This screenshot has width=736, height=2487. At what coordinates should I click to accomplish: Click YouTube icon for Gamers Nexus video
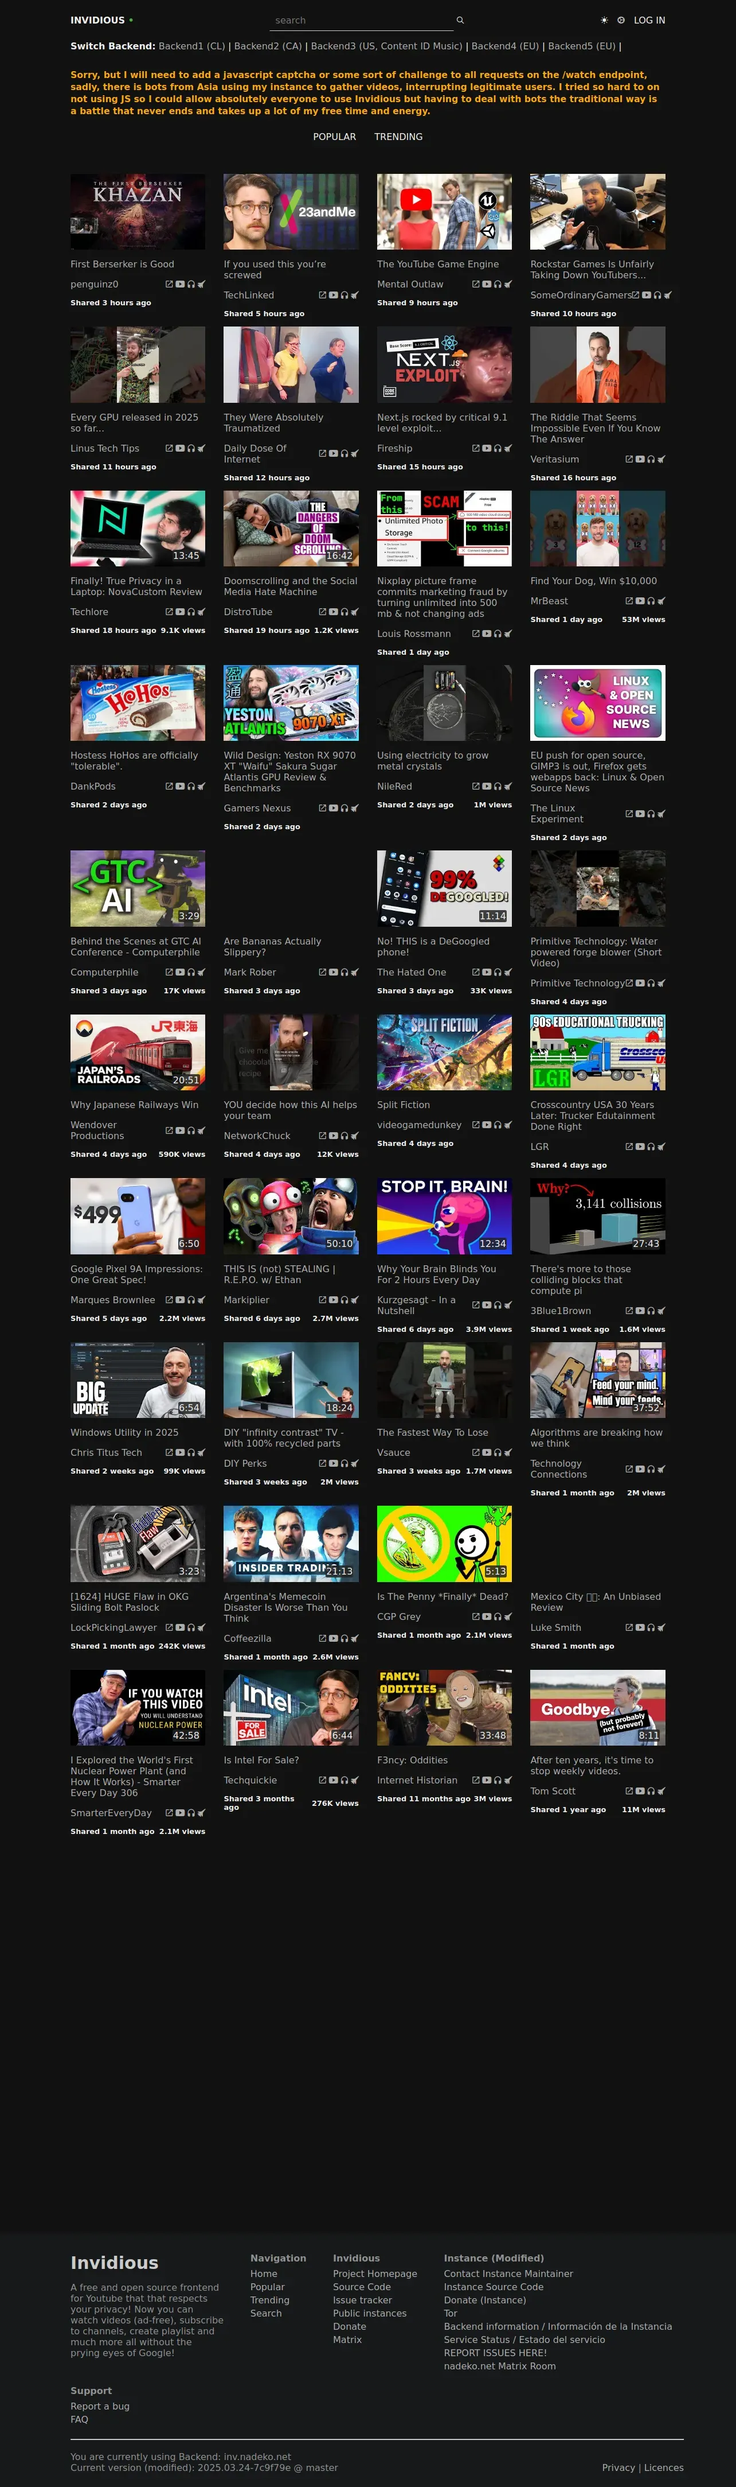point(334,808)
